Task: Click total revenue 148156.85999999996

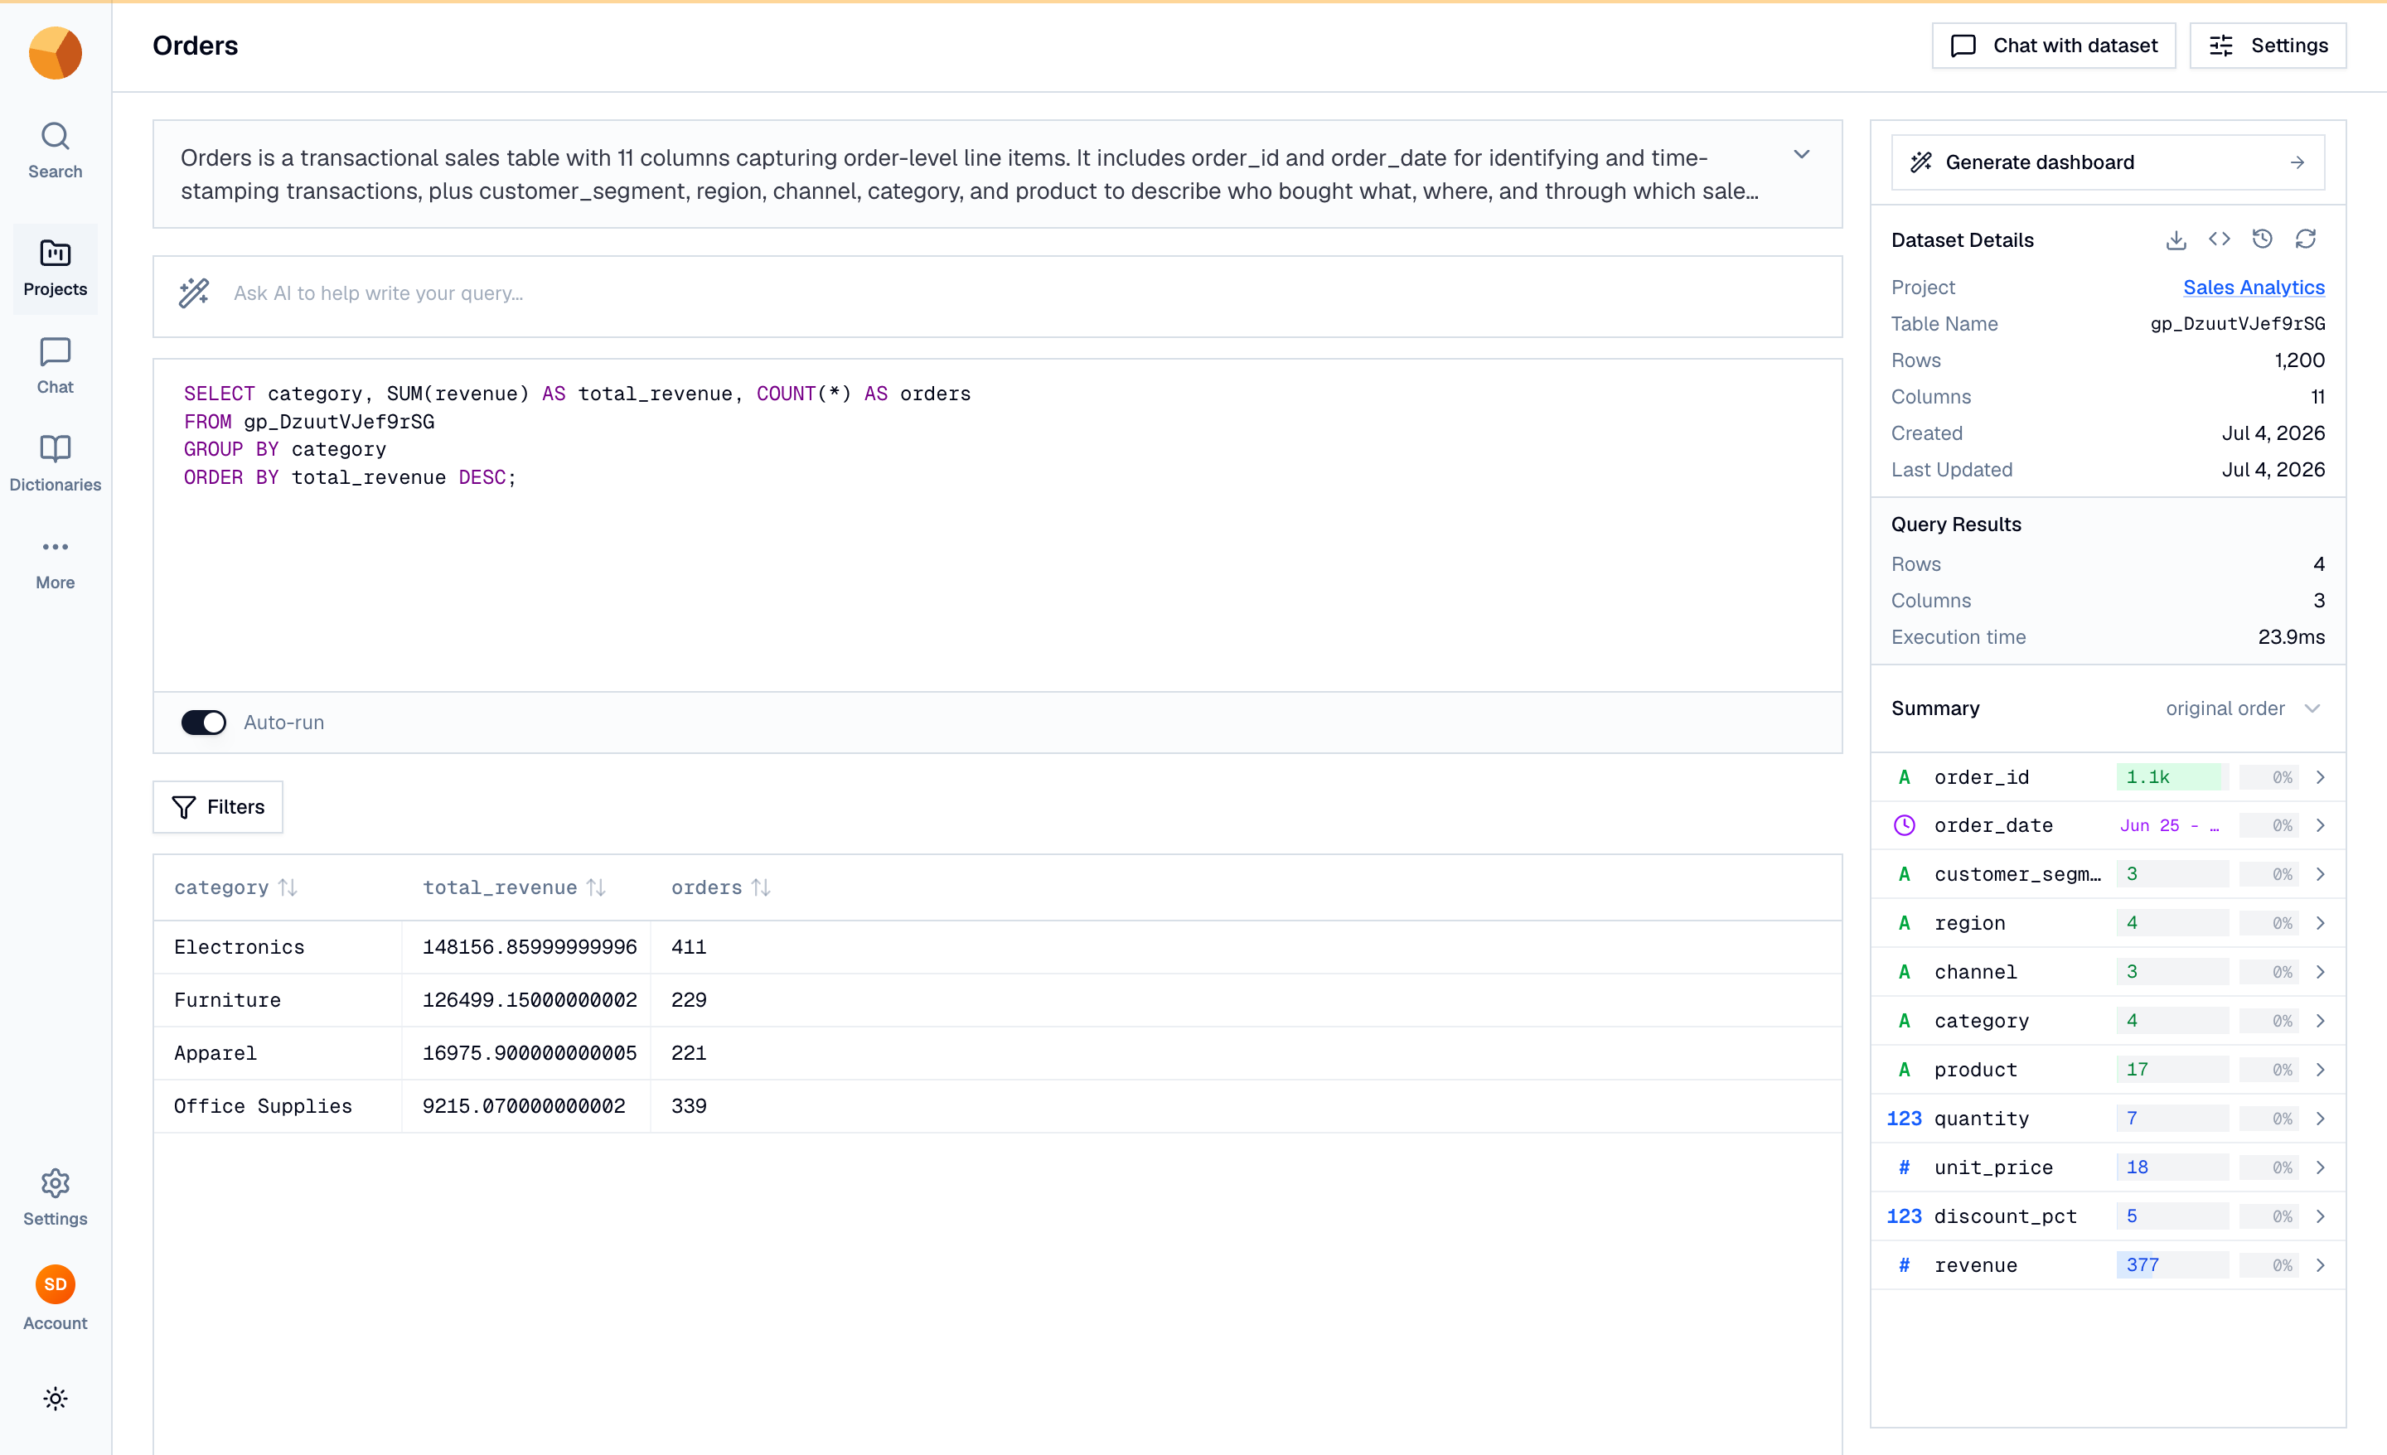Action: tap(529, 947)
